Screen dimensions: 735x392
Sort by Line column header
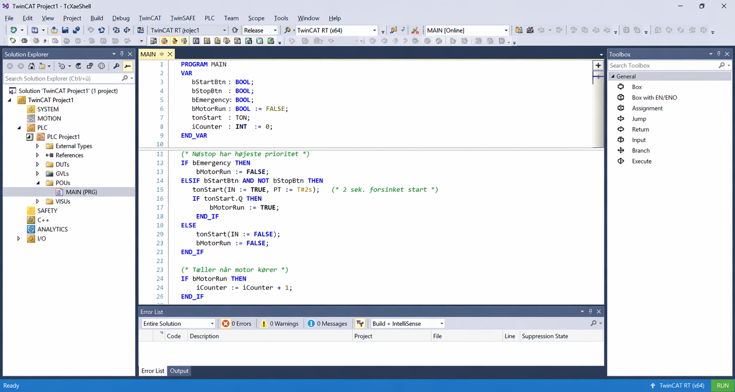511,336
